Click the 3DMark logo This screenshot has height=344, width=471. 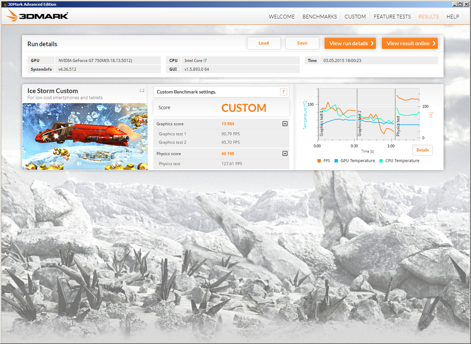pos(37,16)
